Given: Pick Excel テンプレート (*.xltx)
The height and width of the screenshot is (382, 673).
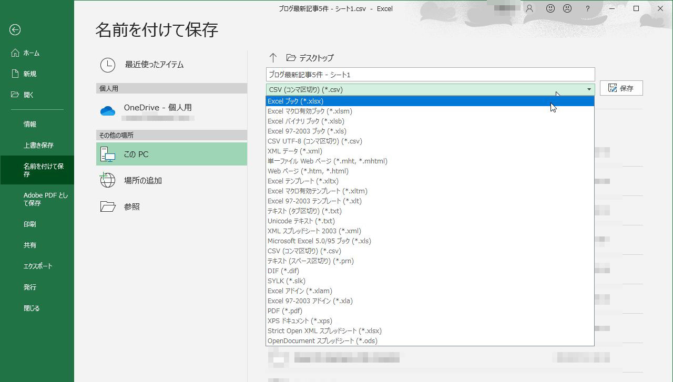Looking at the screenshot, I should pyautogui.click(x=430, y=181).
